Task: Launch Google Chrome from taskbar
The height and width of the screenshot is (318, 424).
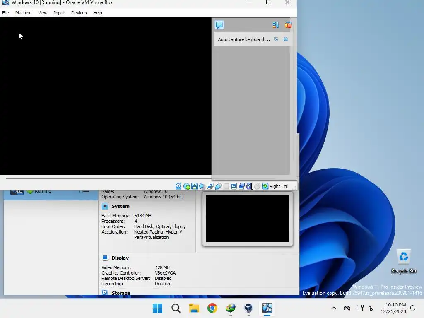Action: [212, 308]
